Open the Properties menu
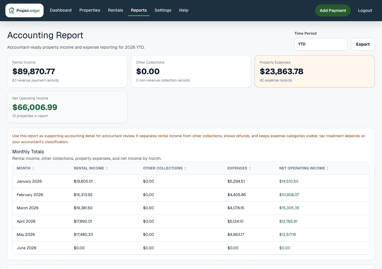382x269 pixels. click(x=90, y=10)
